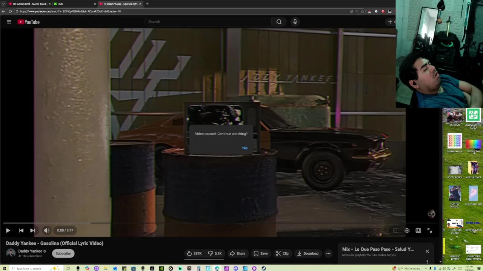Open the YouTube hamburger guide menu
Screen dimensions: 483x271
click(9, 22)
